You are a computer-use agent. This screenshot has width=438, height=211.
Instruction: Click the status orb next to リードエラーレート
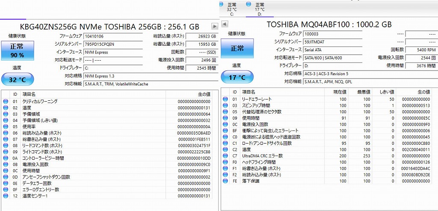coord(225,99)
